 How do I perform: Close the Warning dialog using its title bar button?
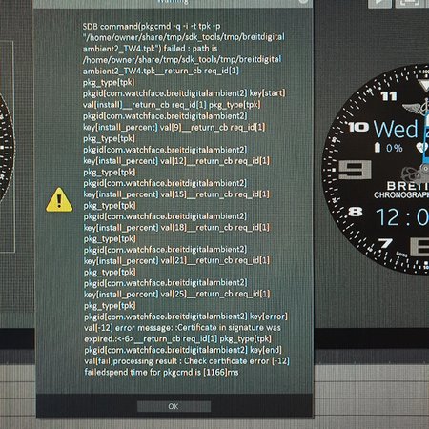(303, 2)
